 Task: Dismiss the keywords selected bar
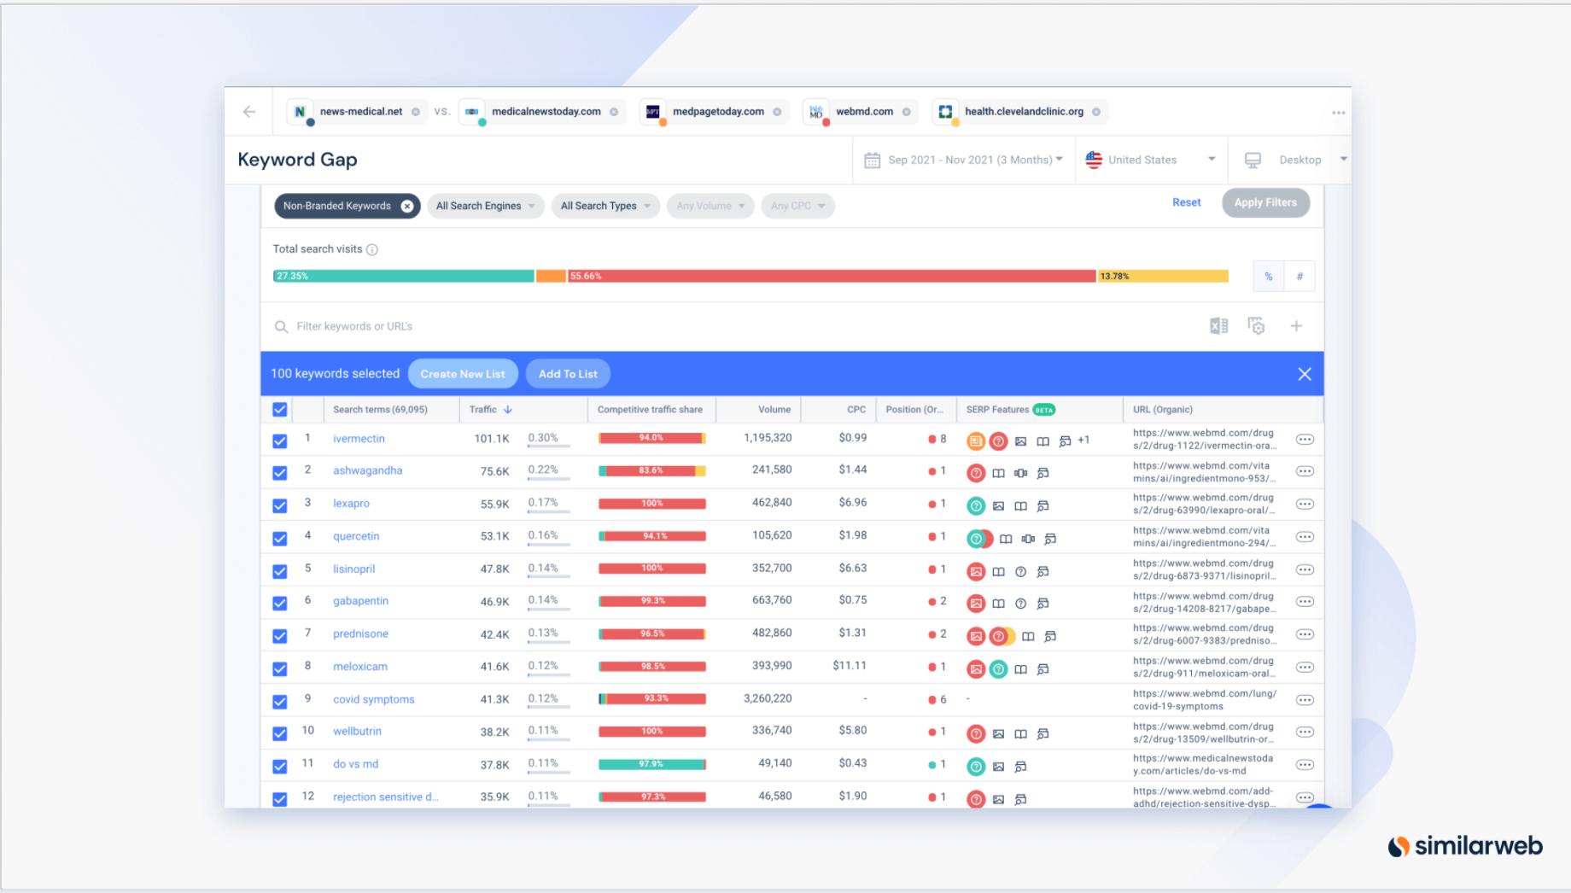(x=1305, y=374)
